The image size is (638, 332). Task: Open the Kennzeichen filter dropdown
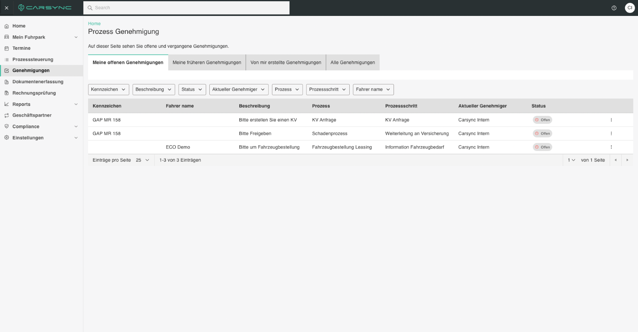pyautogui.click(x=108, y=90)
